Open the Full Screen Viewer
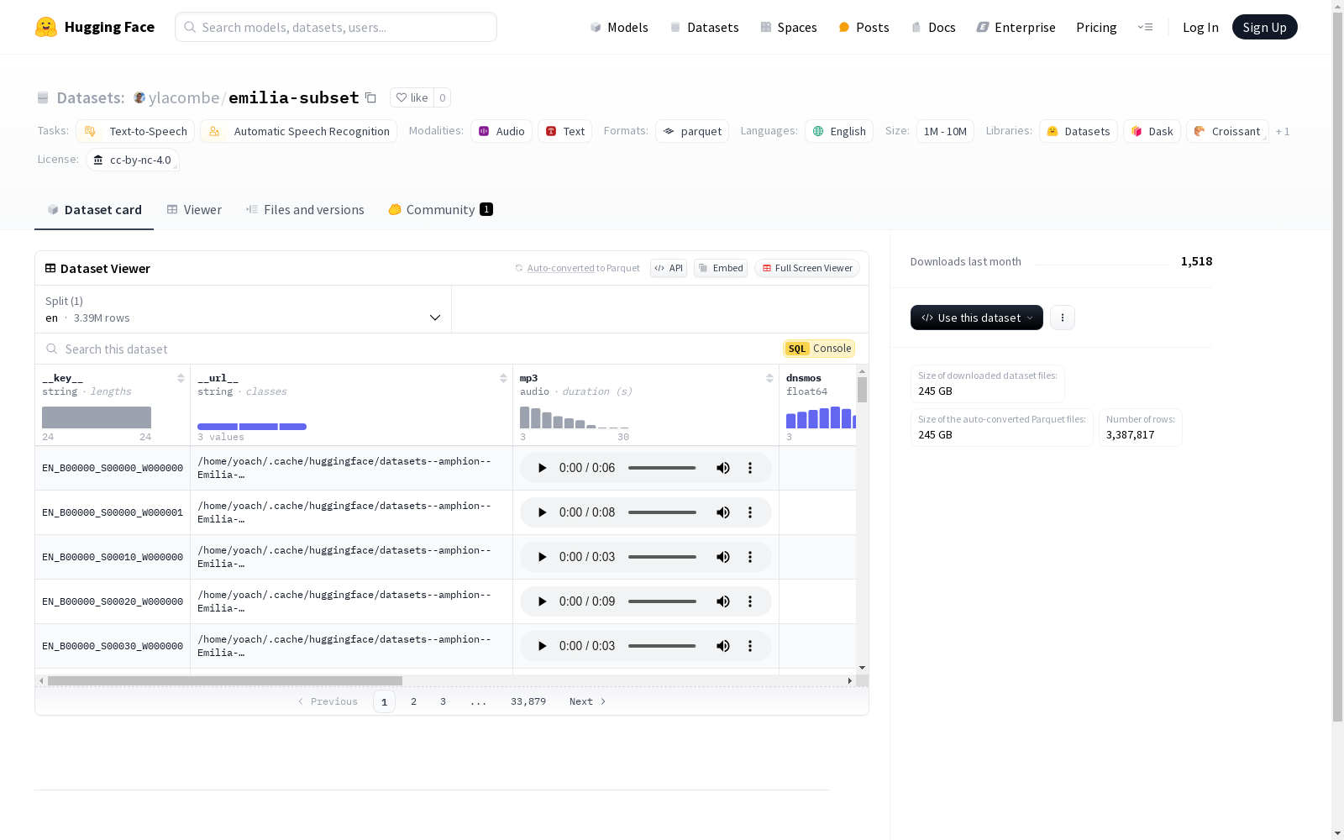Image resolution: width=1344 pixels, height=840 pixels. [806, 268]
